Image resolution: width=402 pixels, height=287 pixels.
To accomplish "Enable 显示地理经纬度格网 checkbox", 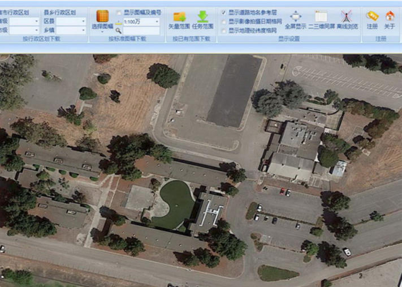I will point(224,30).
